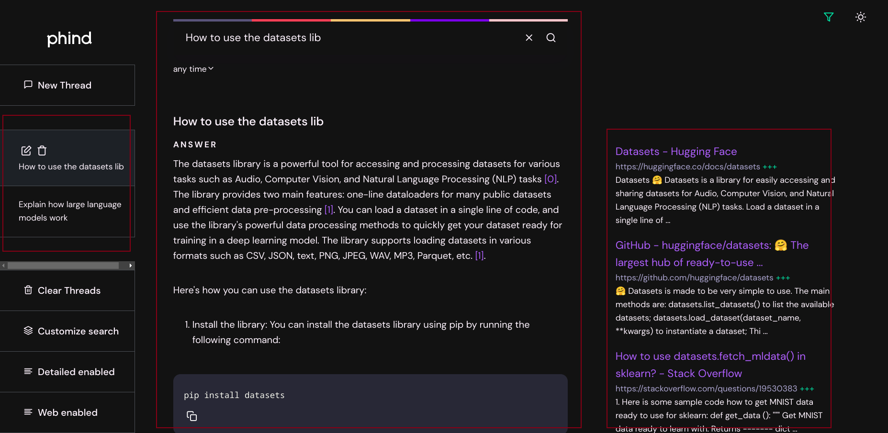This screenshot has width=888, height=433.
Task: Open 'Datasets - Hugging Face' result
Action: point(676,152)
